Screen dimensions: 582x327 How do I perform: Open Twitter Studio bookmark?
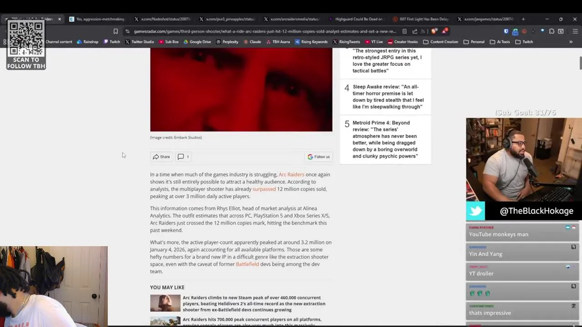[139, 42]
